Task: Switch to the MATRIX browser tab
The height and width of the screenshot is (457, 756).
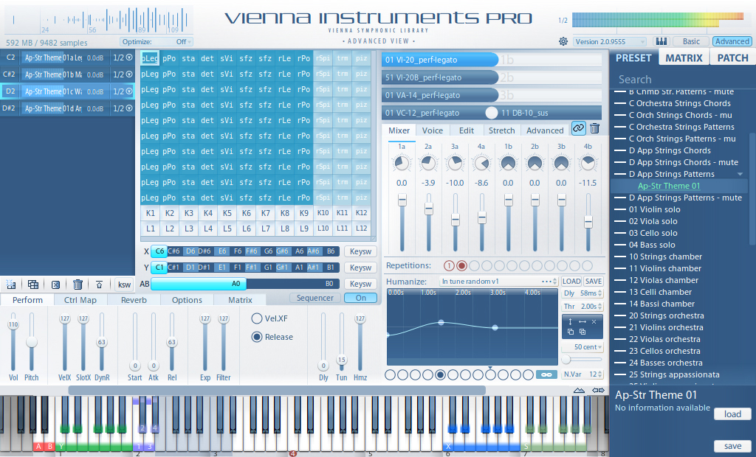Action: click(684, 57)
